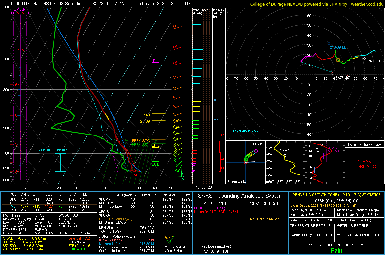Click the STP (cin) = 0.5 value

point(79,242)
